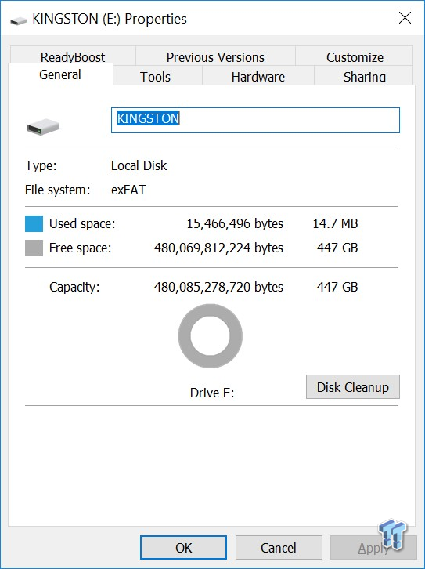
Task: Open the Hardware tab
Action: 258,76
